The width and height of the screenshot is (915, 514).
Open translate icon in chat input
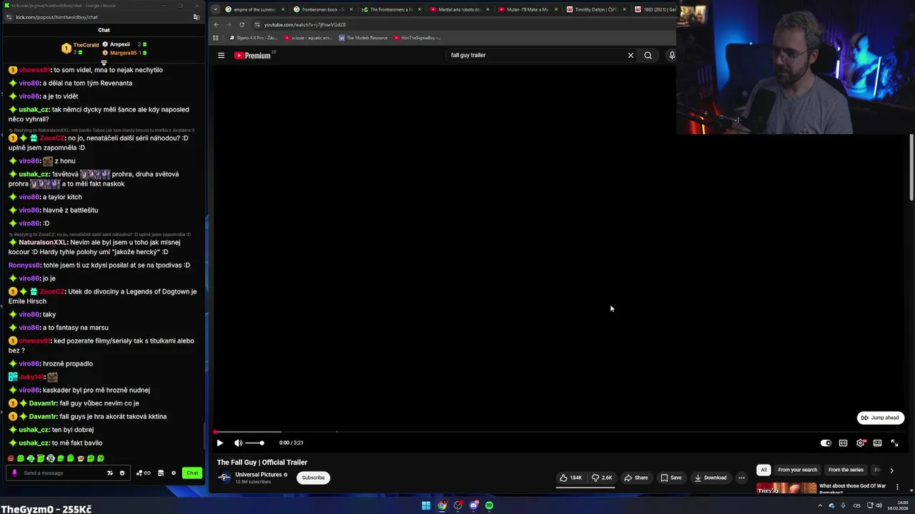(110, 473)
